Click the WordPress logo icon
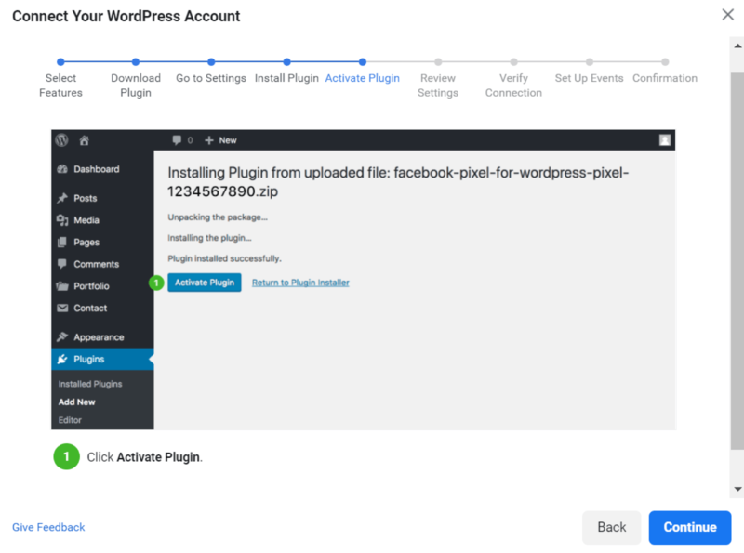This screenshot has width=744, height=553. [62, 140]
